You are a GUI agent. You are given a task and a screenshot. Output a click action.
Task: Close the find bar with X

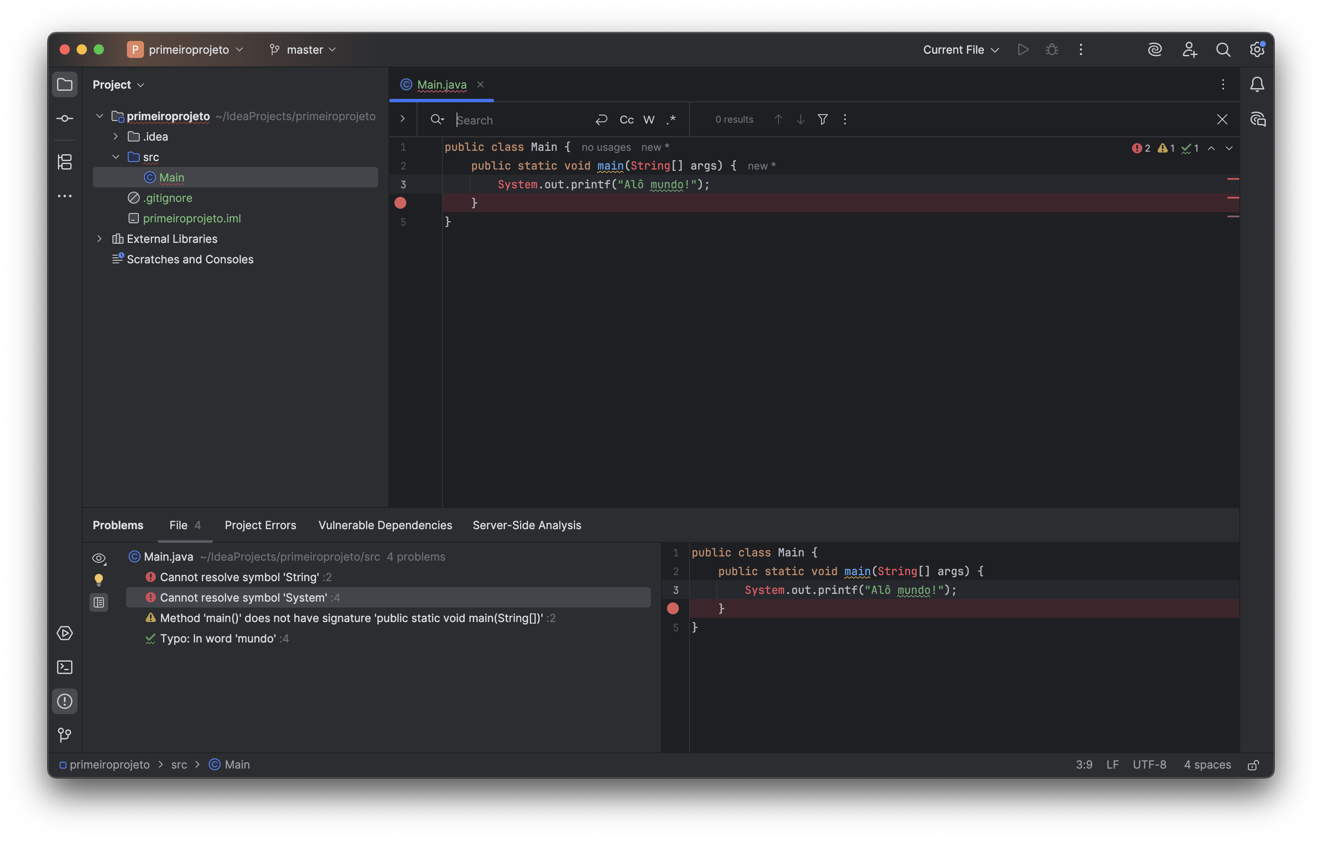click(x=1222, y=119)
